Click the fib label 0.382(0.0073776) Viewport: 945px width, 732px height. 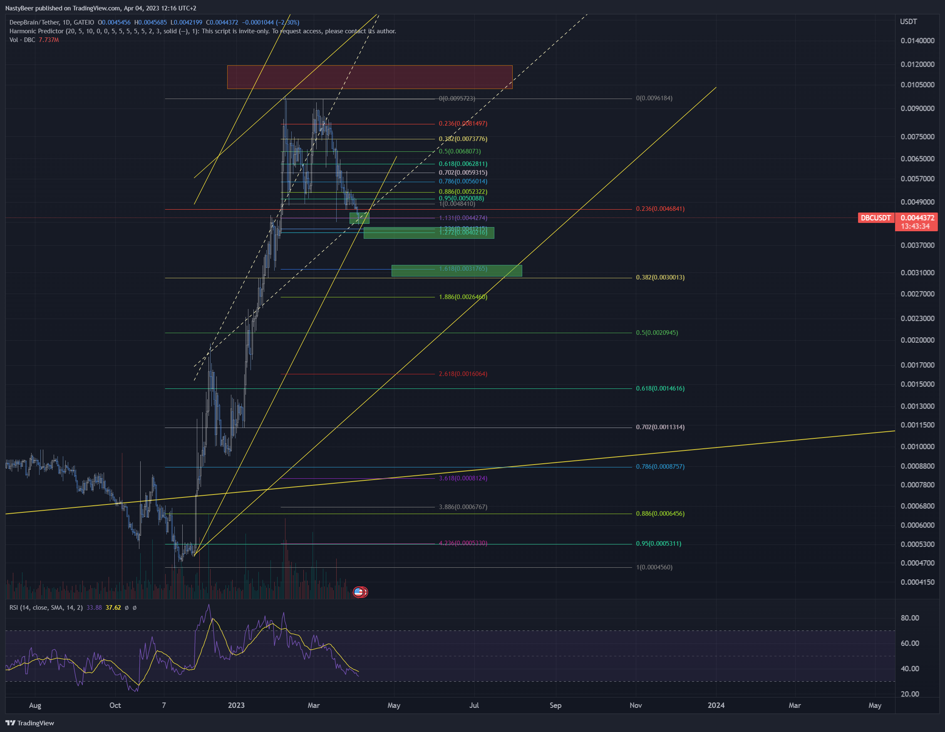(x=463, y=139)
